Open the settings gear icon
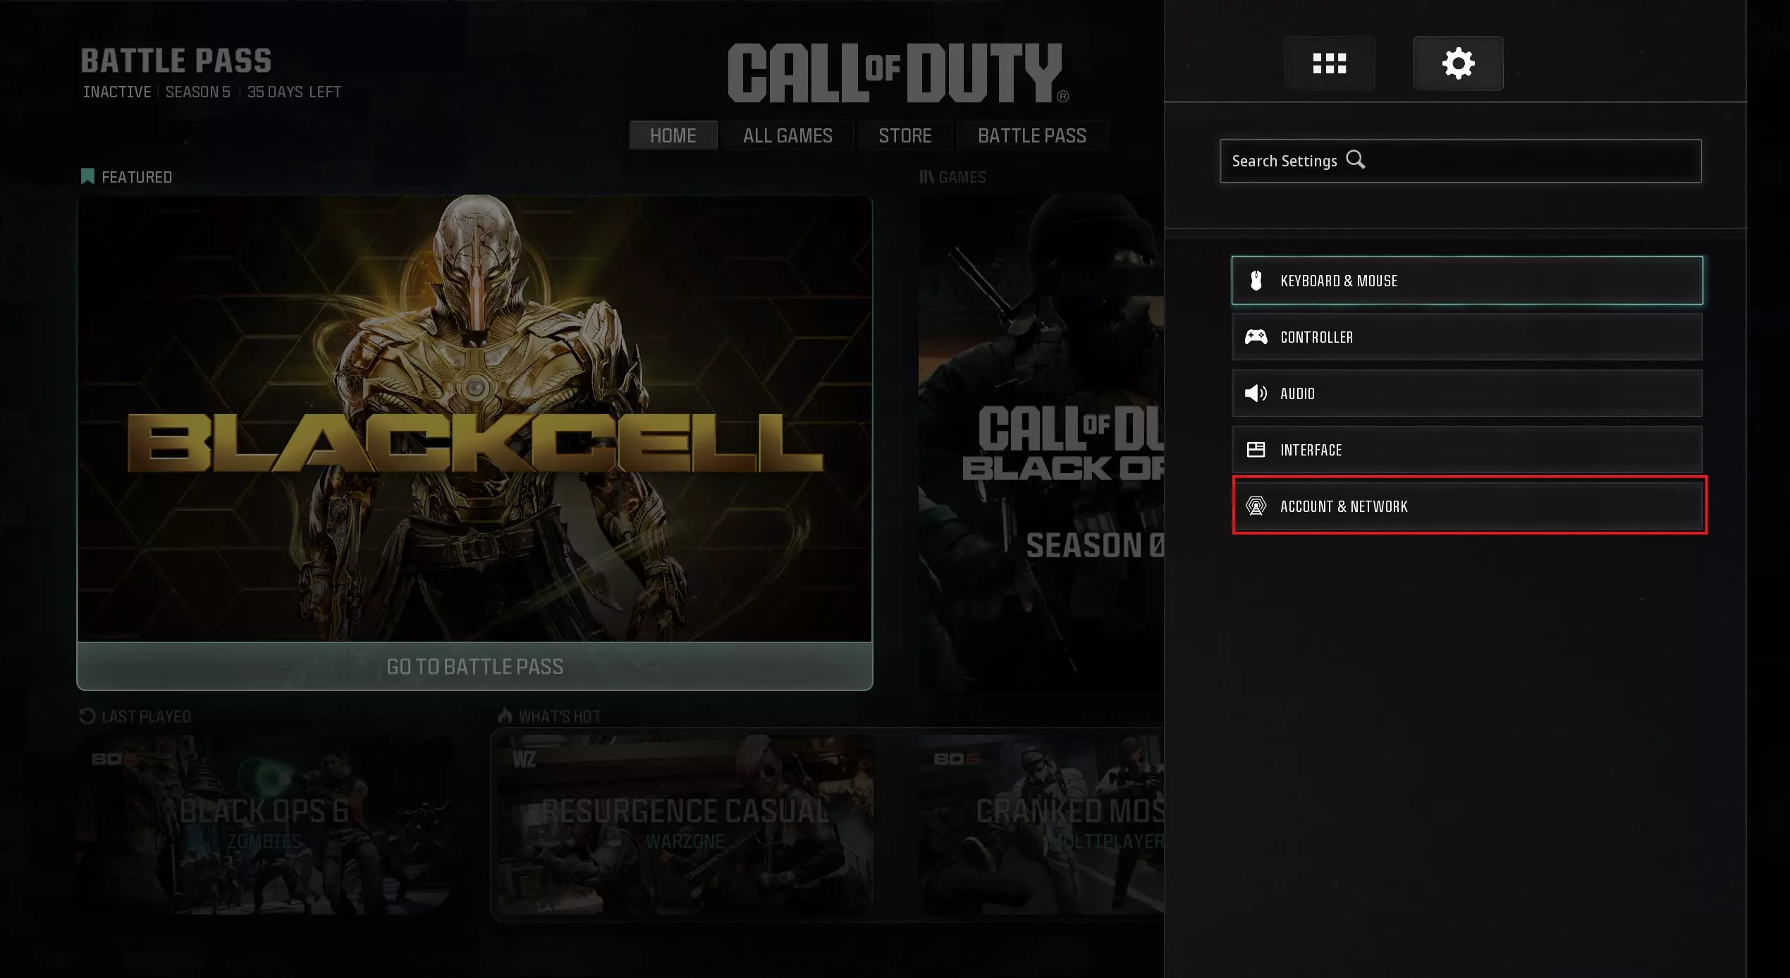 (1458, 63)
